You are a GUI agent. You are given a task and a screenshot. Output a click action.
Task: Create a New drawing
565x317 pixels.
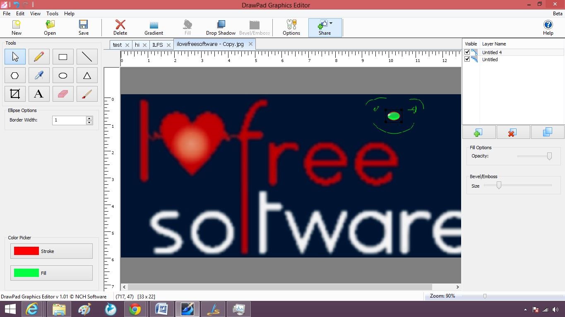pos(17,28)
